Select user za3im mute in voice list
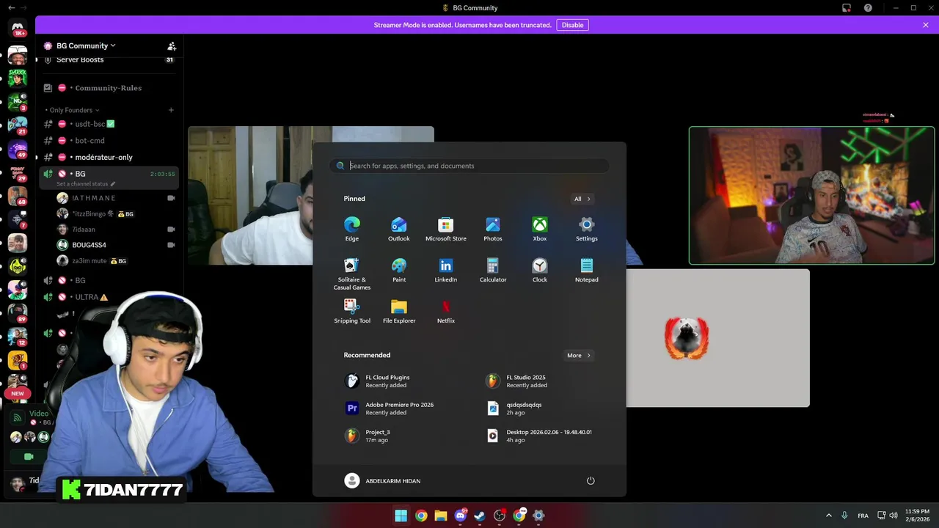Image resolution: width=939 pixels, height=528 pixels. (x=116, y=260)
